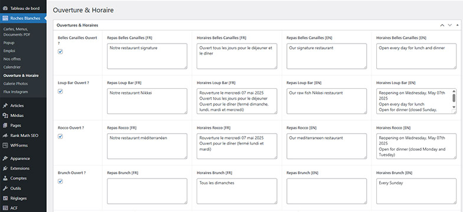Click the Médias icon in sidebar
The height and width of the screenshot is (212, 463).
coord(5,115)
